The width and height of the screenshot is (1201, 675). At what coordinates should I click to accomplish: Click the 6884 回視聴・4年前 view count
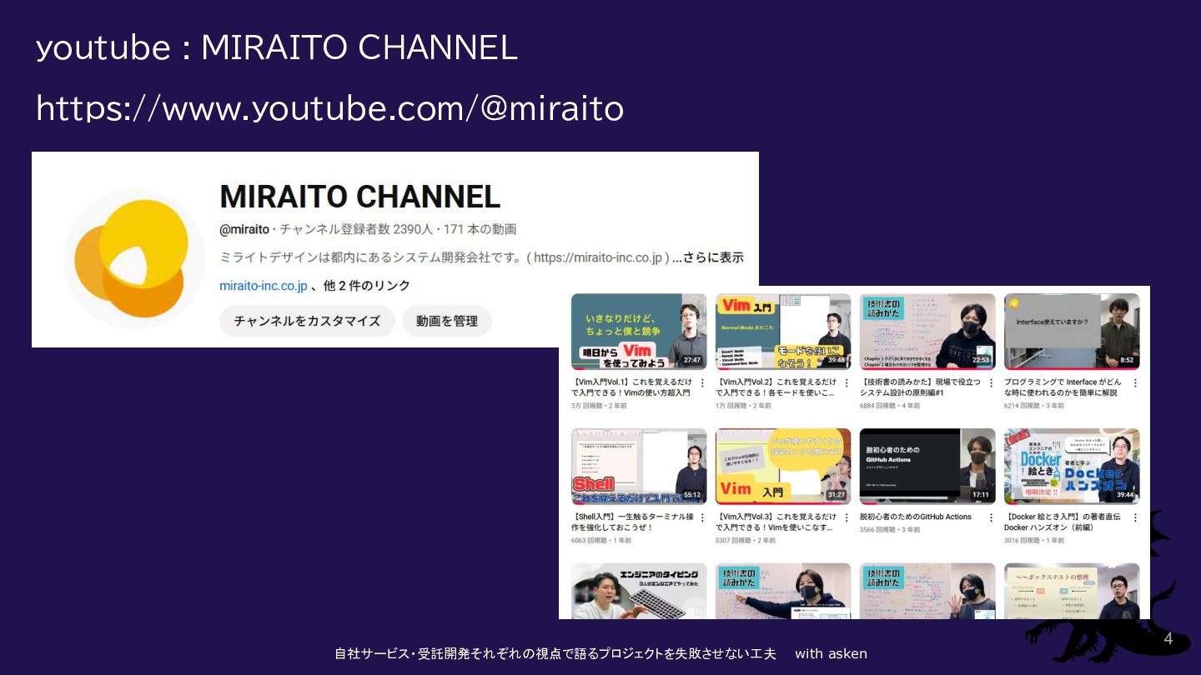tap(890, 406)
